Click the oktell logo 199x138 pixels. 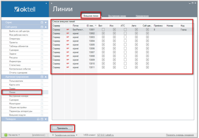click(25, 9)
